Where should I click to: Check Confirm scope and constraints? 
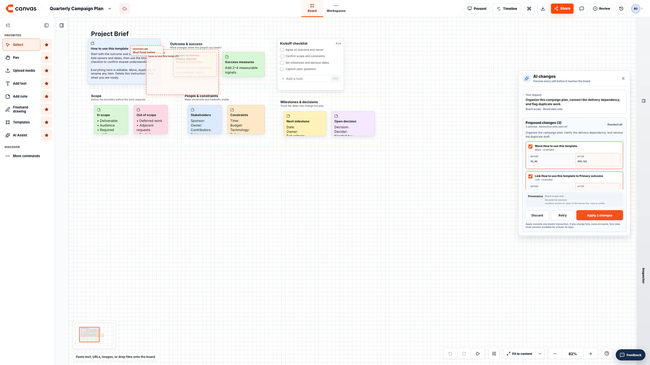[x=282, y=56]
